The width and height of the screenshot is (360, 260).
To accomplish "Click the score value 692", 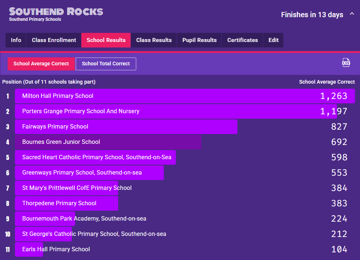I will [x=339, y=142].
